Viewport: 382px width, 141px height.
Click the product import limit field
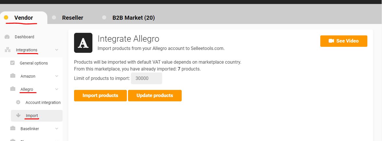click(x=146, y=78)
